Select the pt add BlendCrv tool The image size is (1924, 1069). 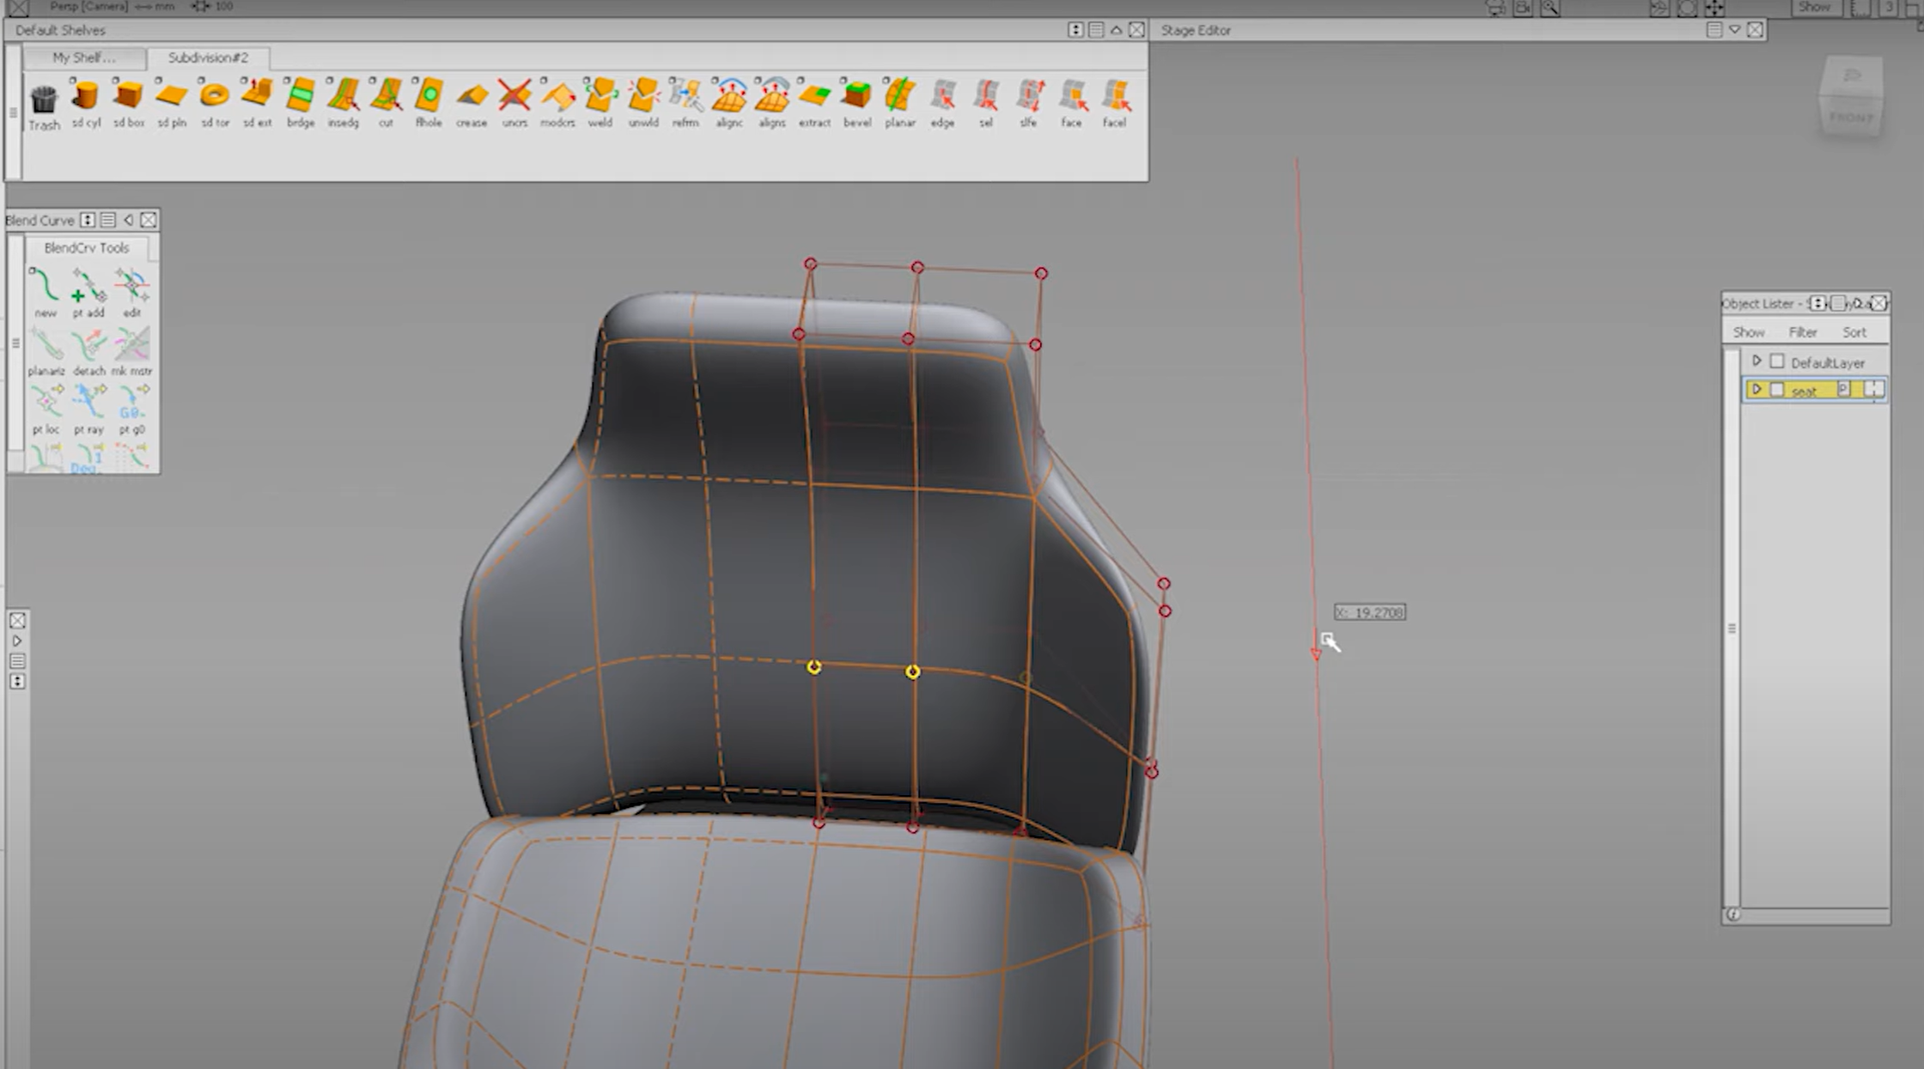89,288
